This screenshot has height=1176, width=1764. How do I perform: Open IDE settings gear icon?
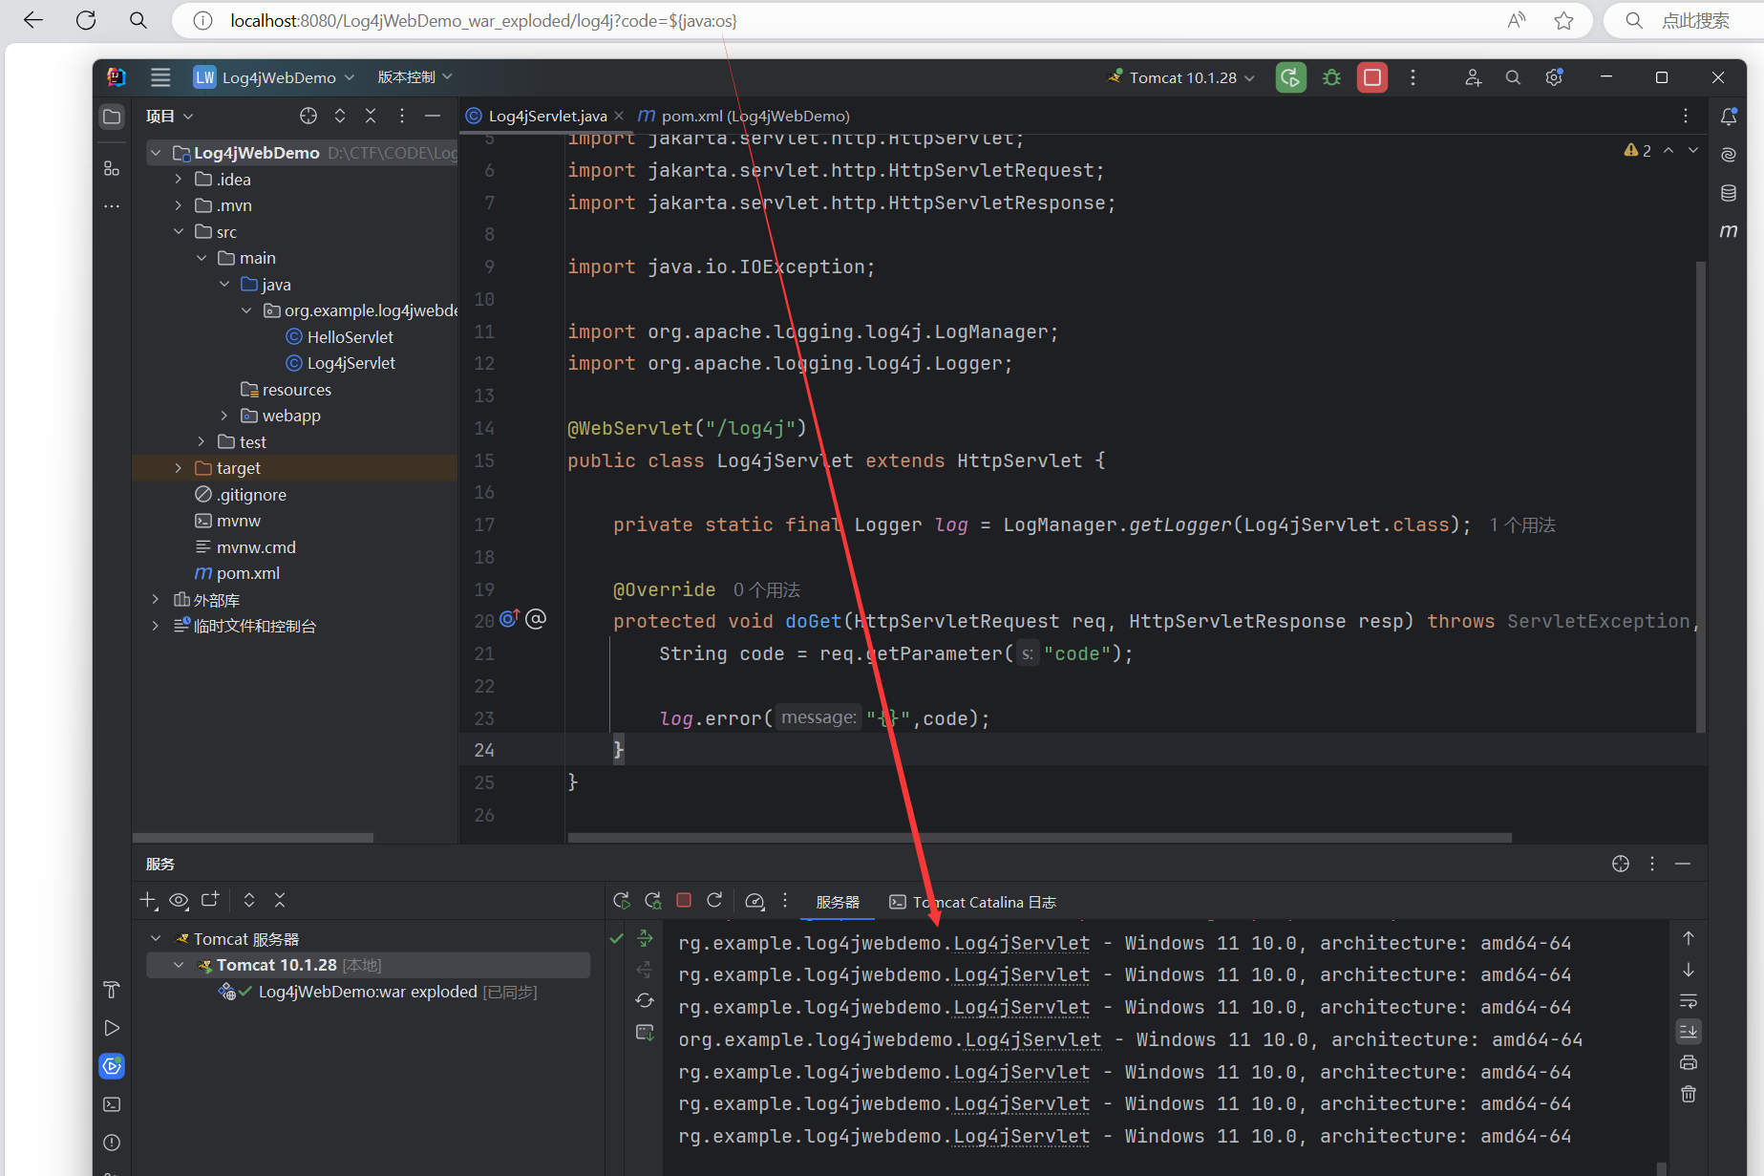[x=1554, y=77]
